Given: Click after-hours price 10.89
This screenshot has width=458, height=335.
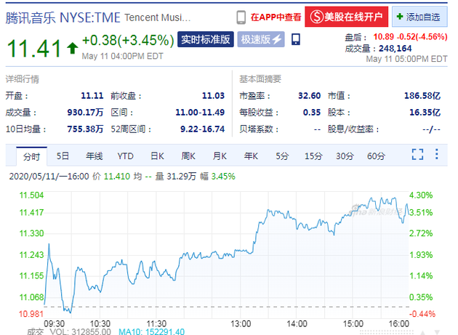Looking at the screenshot, I should tap(384, 37).
